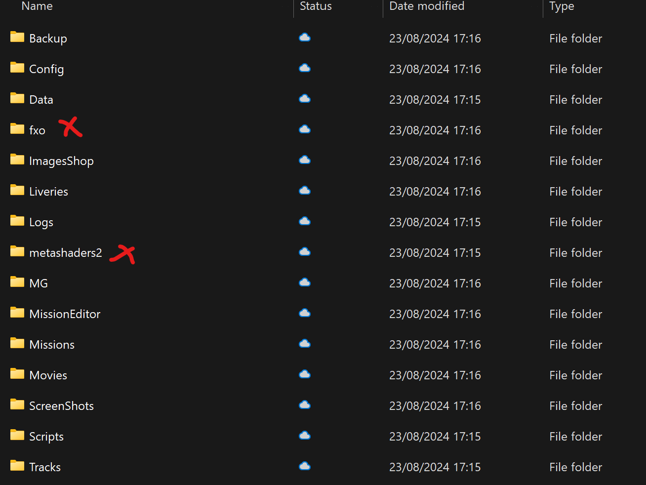Image resolution: width=646 pixels, height=485 pixels.
Task: Click the date modified of Tracks folder
Action: [x=435, y=467]
